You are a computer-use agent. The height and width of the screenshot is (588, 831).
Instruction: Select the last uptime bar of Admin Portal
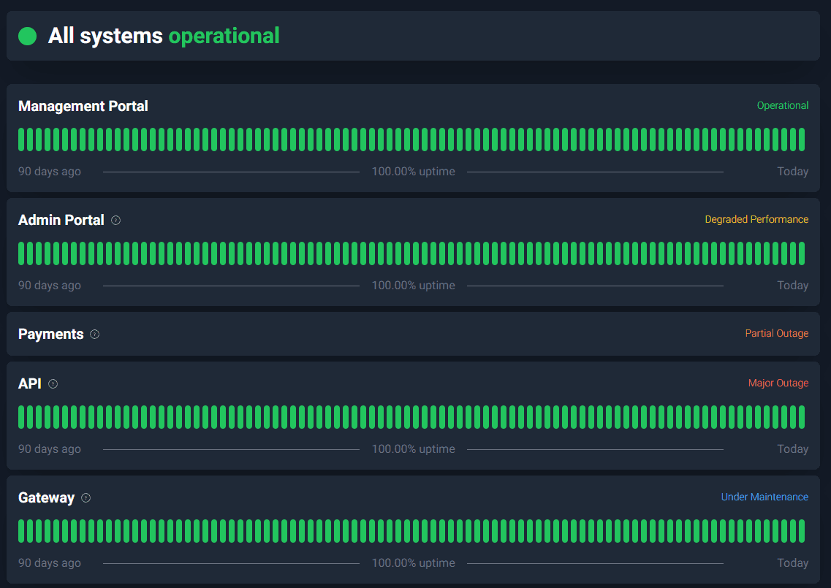(802, 253)
